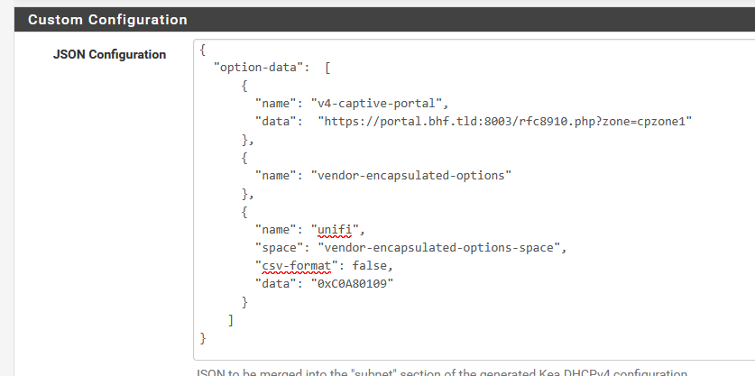The width and height of the screenshot is (755, 376).
Task: Click the "option-data" key text
Action: coord(259,68)
